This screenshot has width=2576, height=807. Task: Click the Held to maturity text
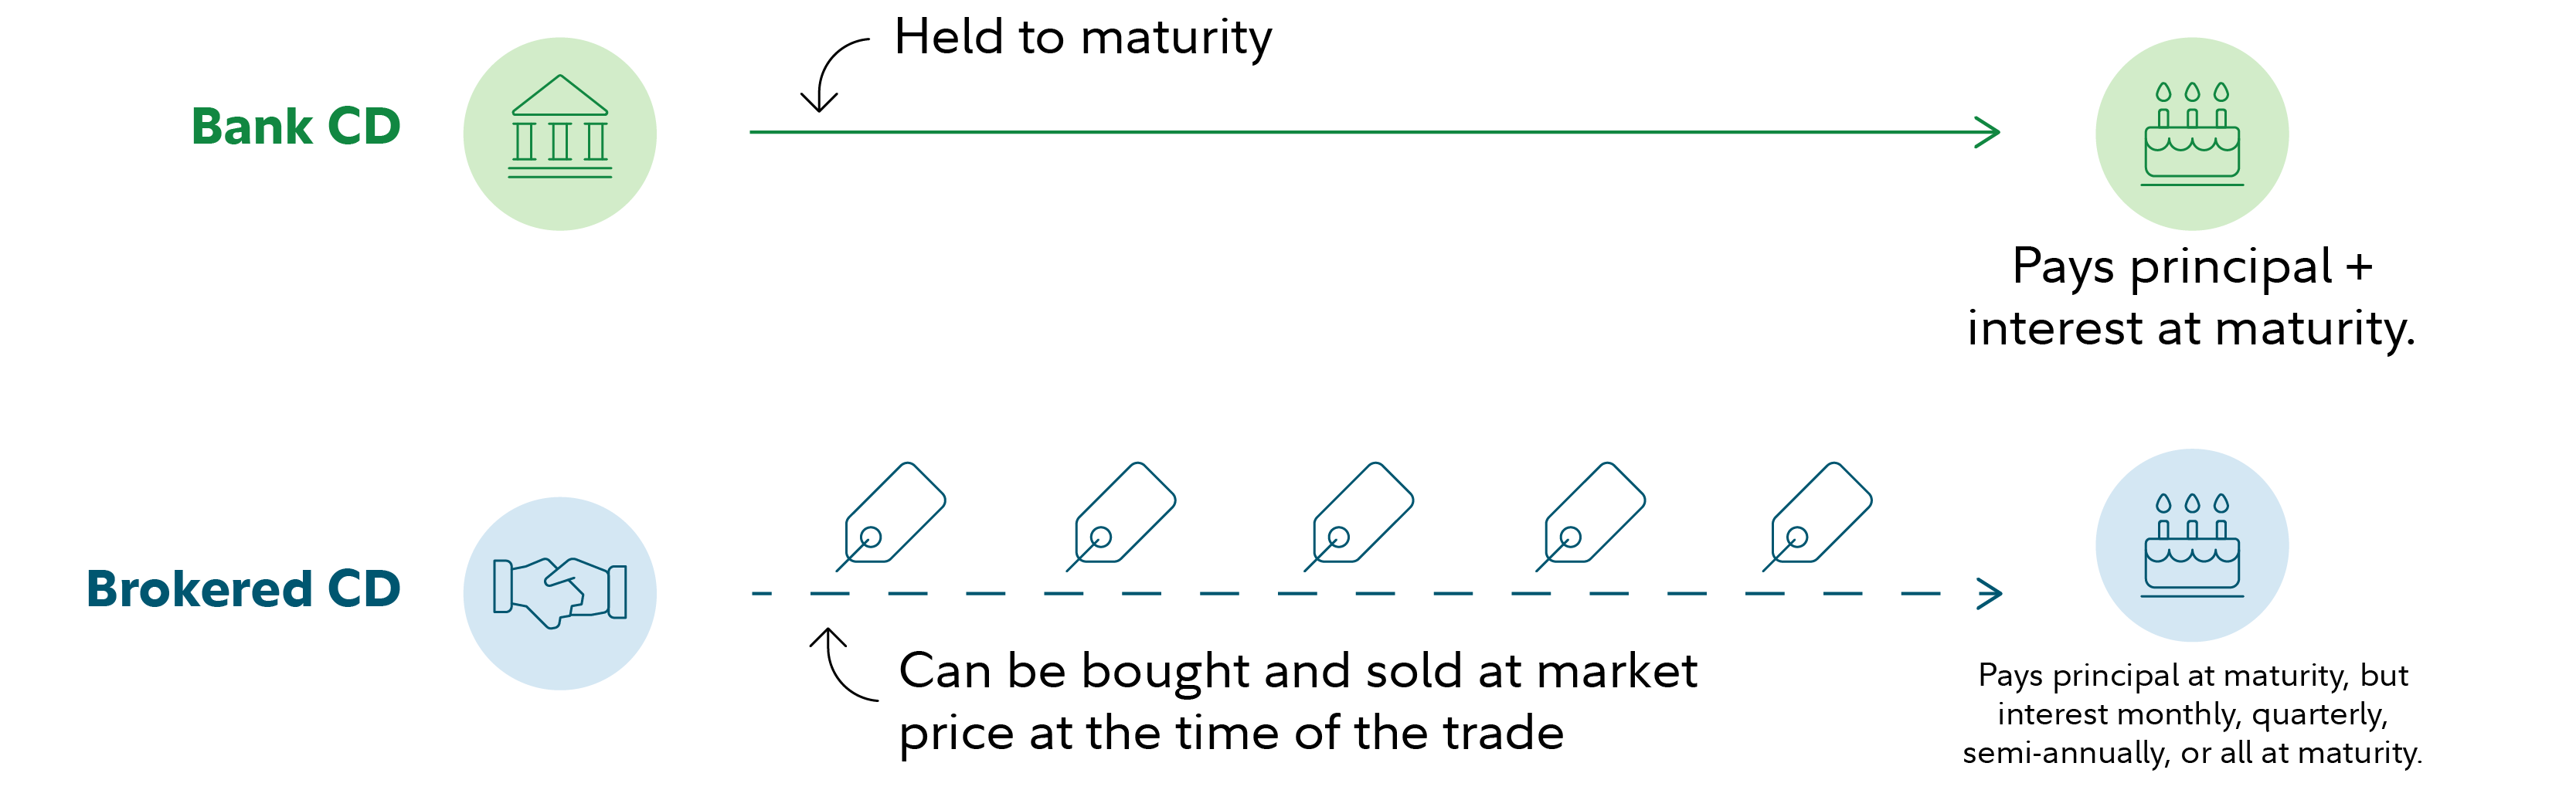(x=1083, y=39)
